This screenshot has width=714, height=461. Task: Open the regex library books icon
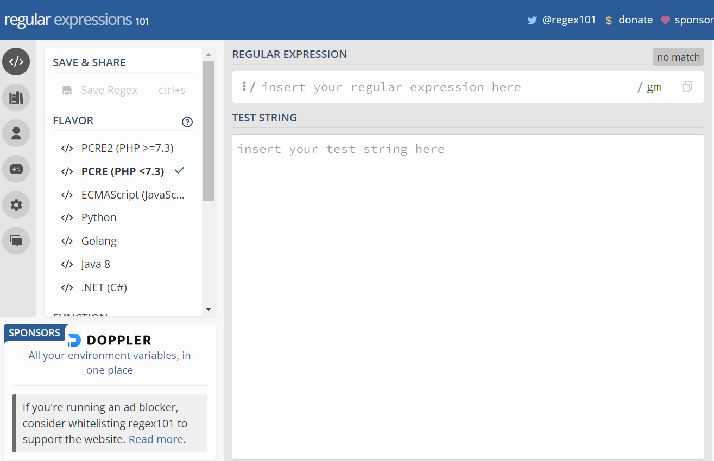tap(16, 98)
